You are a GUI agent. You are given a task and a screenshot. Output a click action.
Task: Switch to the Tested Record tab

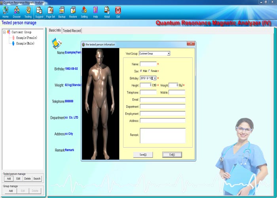[72, 31]
